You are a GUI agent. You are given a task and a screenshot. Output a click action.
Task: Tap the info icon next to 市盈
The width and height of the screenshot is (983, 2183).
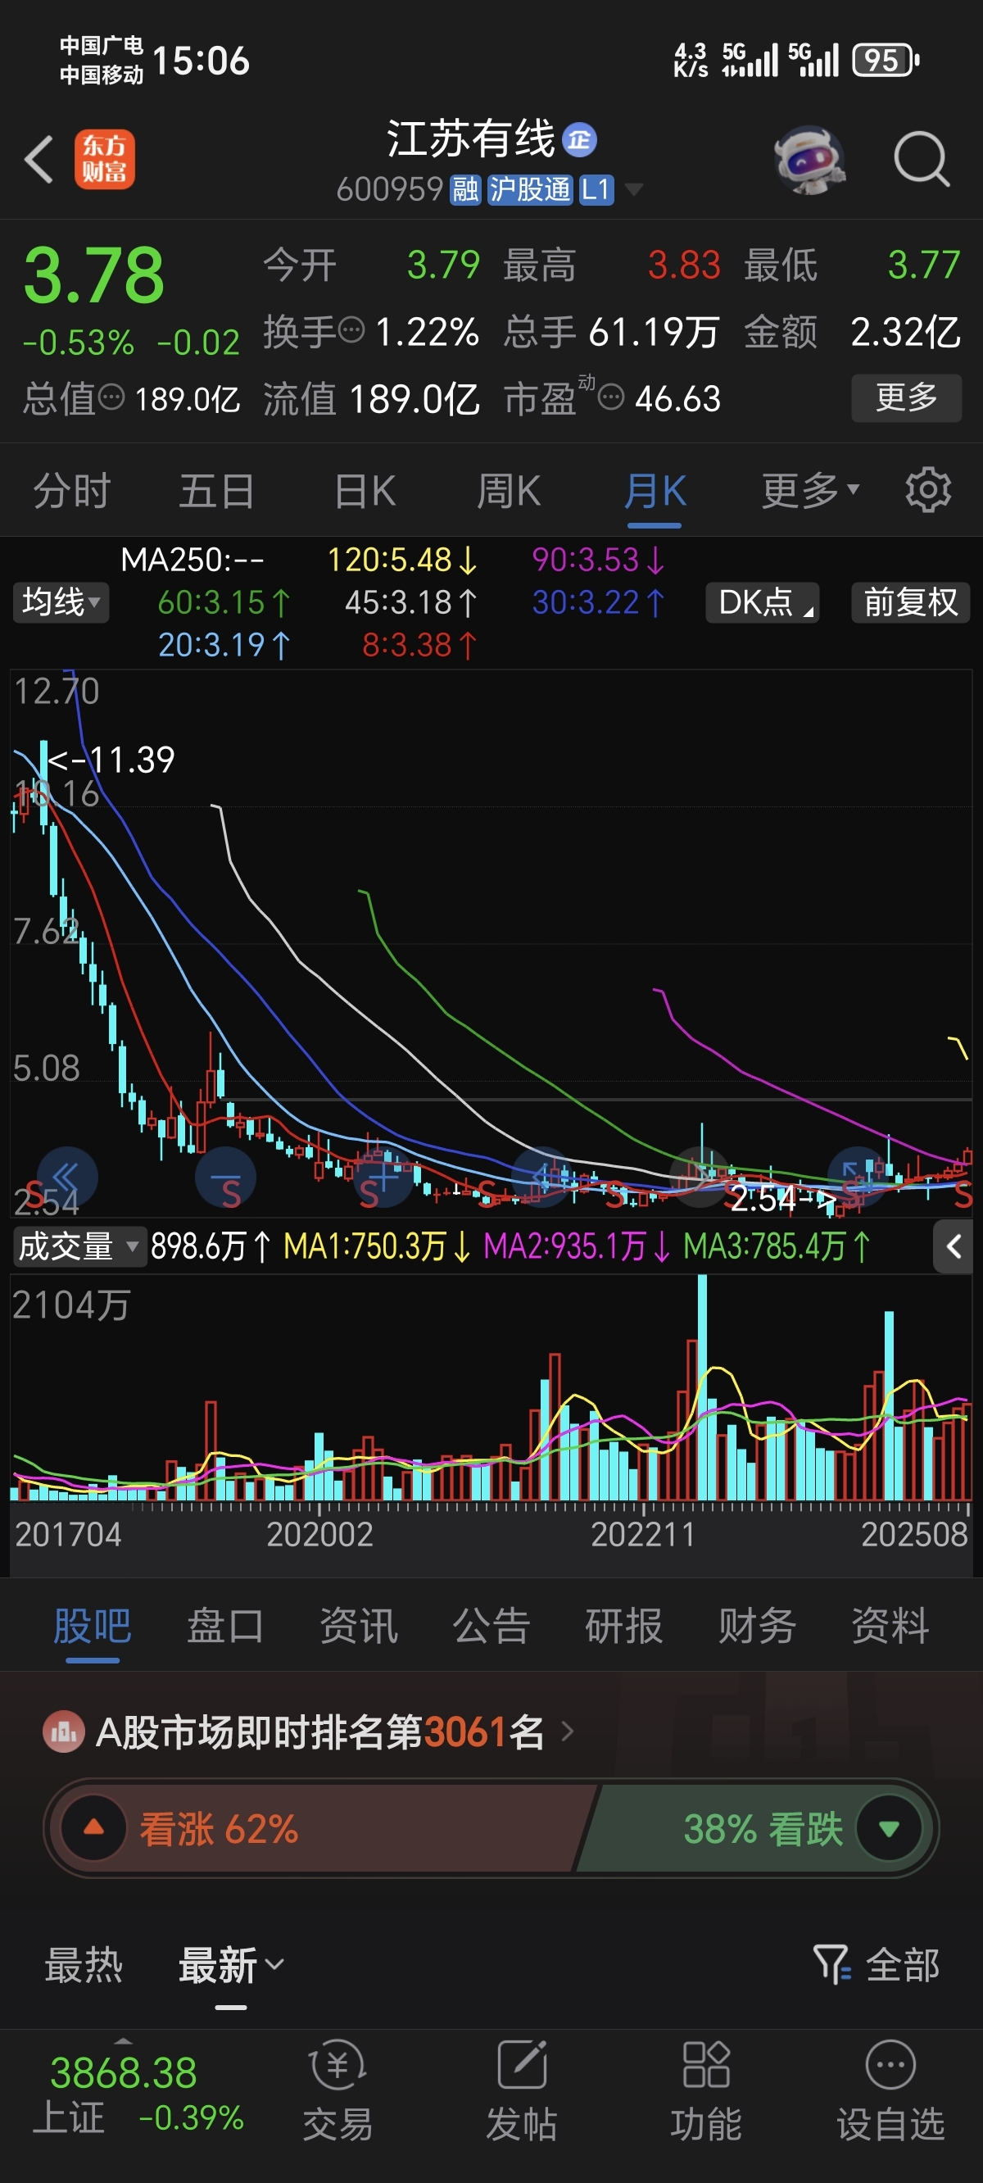pyautogui.click(x=611, y=396)
